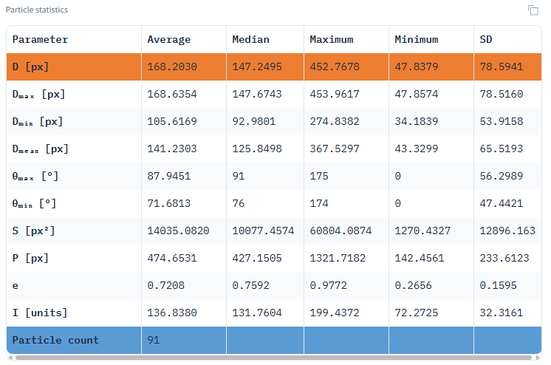Select the θmin [°] row label
Image resolution: width=551 pixels, height=365 pixels.
pos(34,204)
